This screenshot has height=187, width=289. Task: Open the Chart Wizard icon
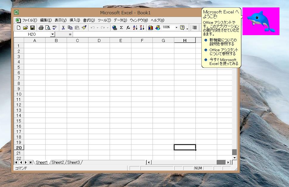coord(150,28)
